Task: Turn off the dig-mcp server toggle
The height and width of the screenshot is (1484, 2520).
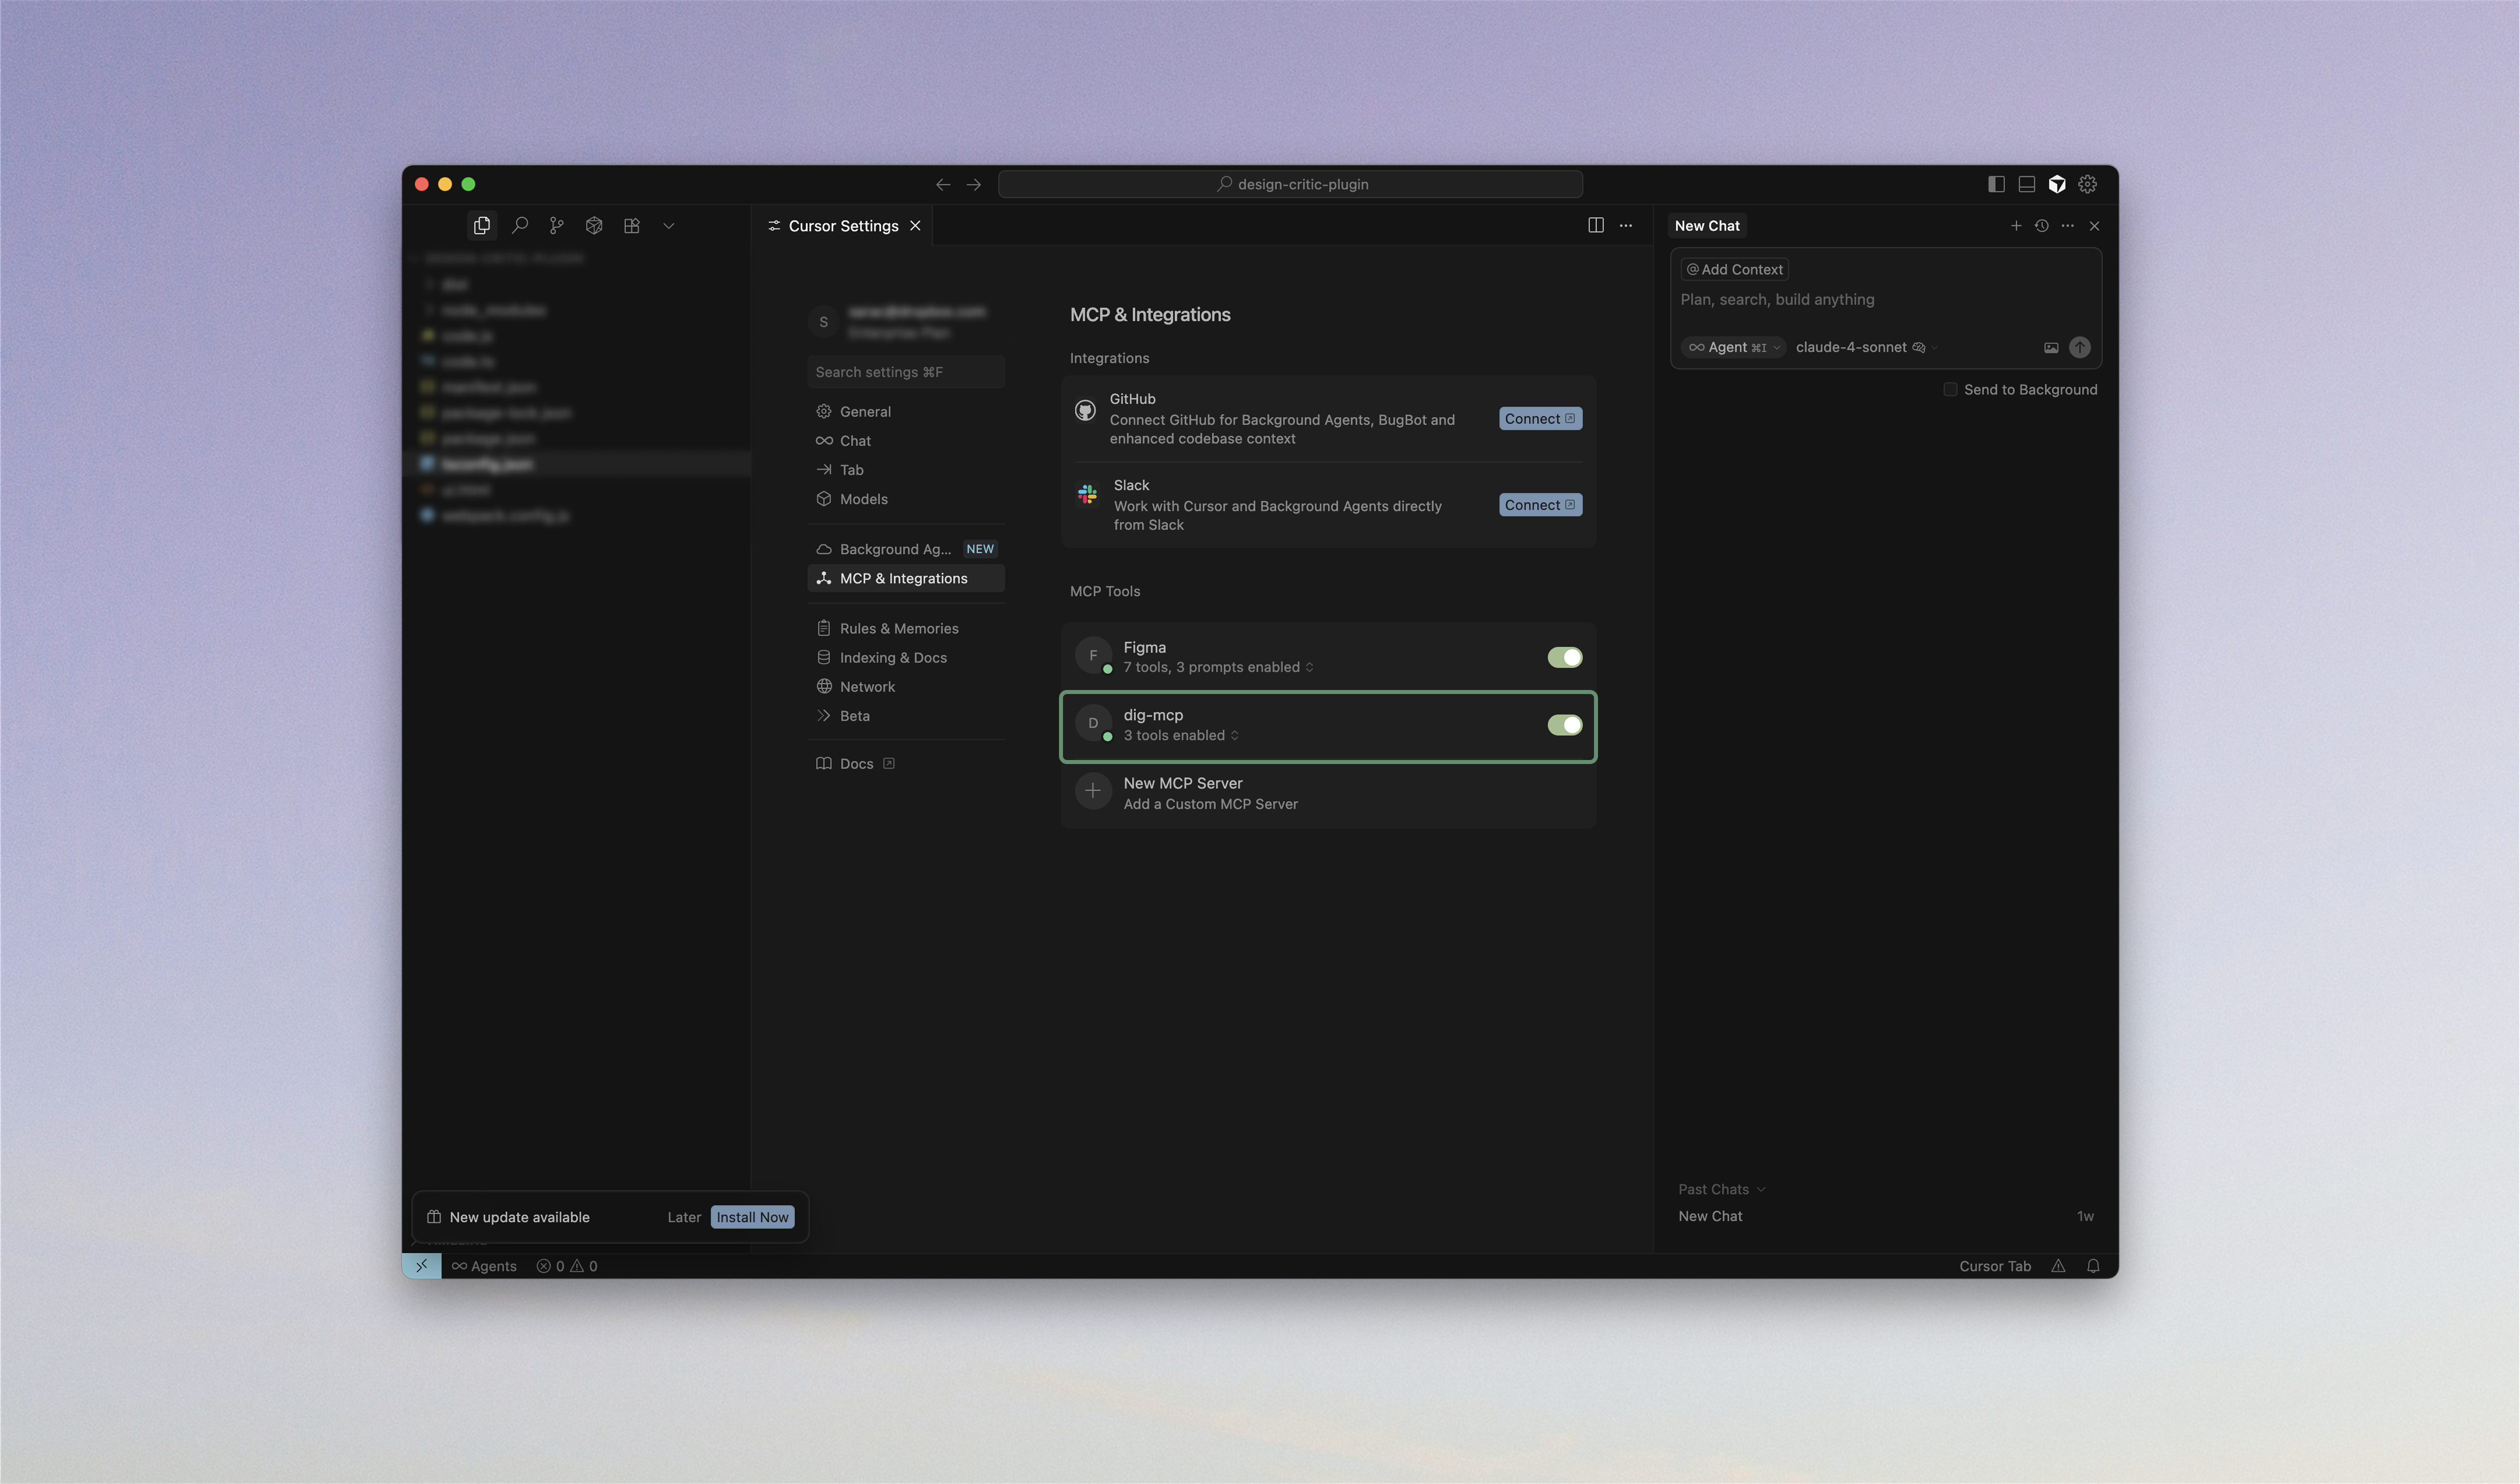Action: pos(1564,725)
